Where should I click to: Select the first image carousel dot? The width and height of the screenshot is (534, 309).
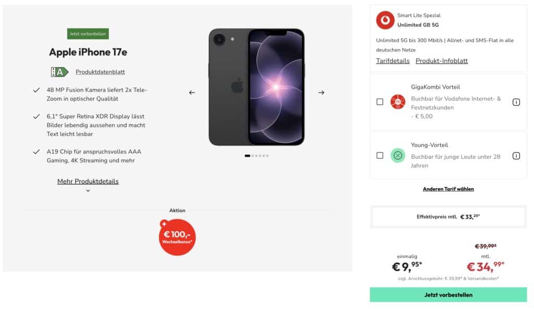click(x=247, y=156)
